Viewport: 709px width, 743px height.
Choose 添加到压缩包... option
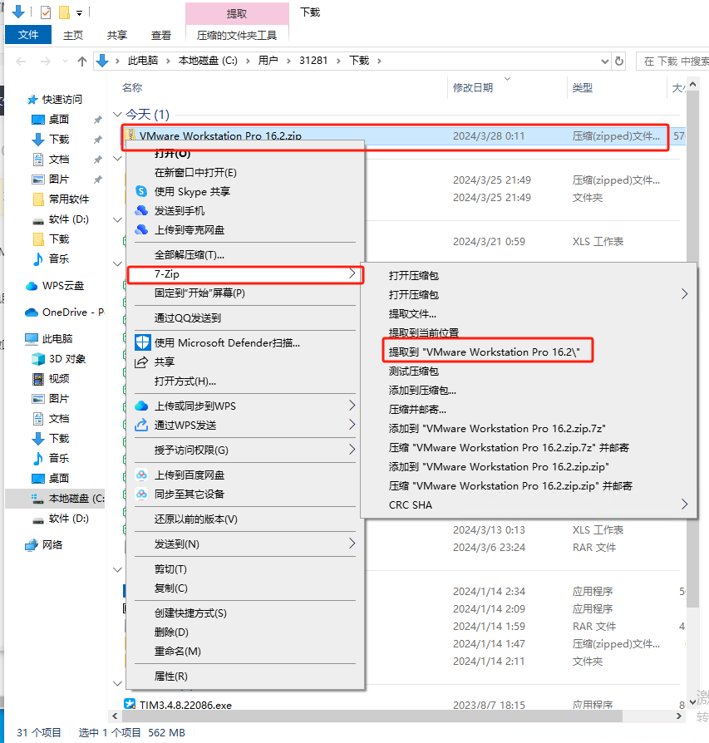click(x=422, y=391)
